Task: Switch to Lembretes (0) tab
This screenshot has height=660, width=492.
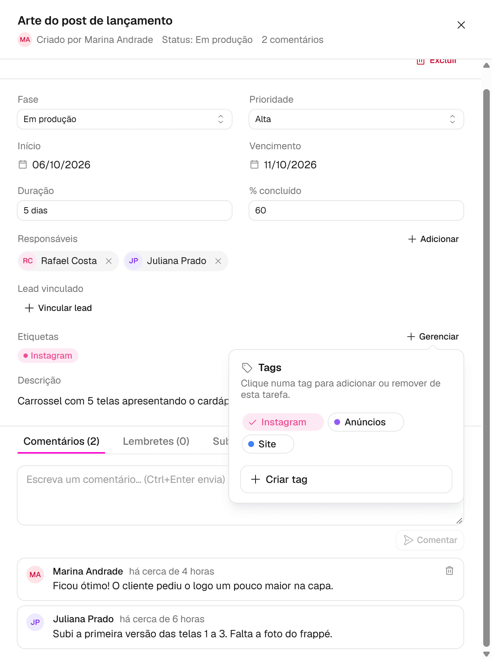Action: point(156,441)
